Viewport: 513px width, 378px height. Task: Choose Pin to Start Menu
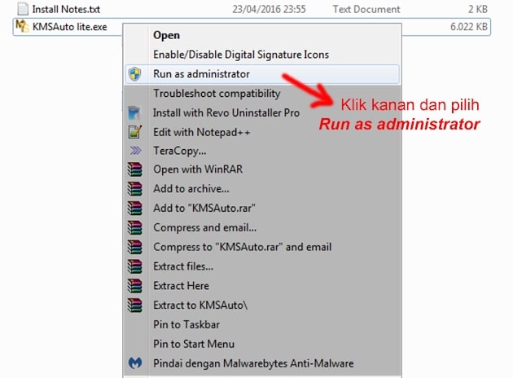point(262,344)
